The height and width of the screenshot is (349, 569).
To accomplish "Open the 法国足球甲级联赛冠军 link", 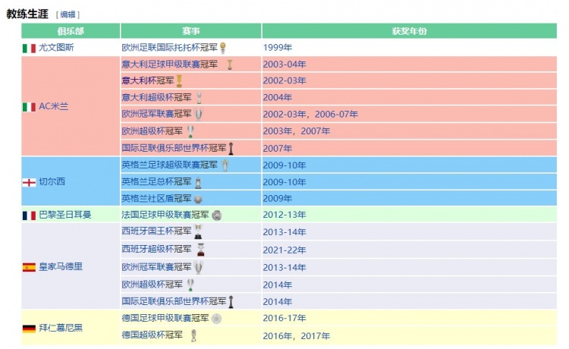I will click(x=165, y=215).
